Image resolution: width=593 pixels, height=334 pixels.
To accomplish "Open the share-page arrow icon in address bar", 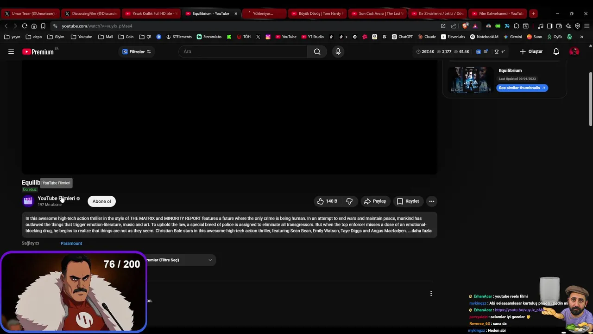I will pos(454,26).
